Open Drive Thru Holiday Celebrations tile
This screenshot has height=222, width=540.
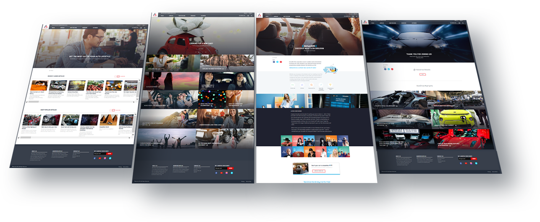212,99
